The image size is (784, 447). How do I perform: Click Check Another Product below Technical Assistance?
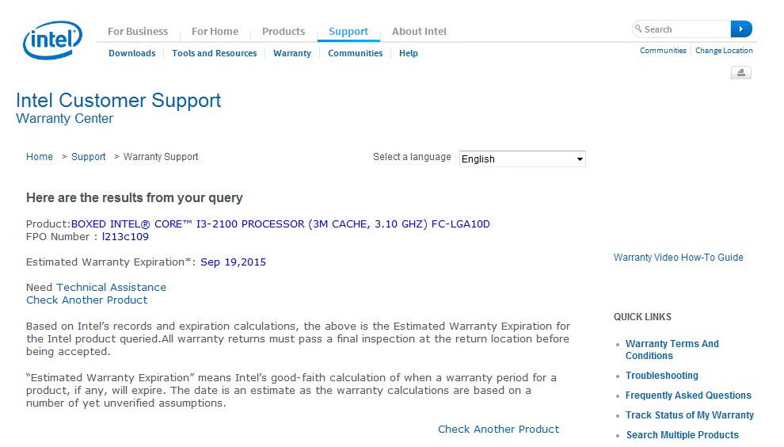[87, 300]
